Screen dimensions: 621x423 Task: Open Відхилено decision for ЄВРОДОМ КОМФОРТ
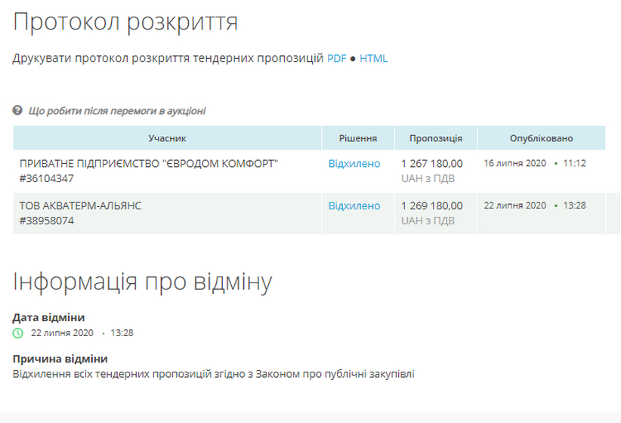point(354,163)
